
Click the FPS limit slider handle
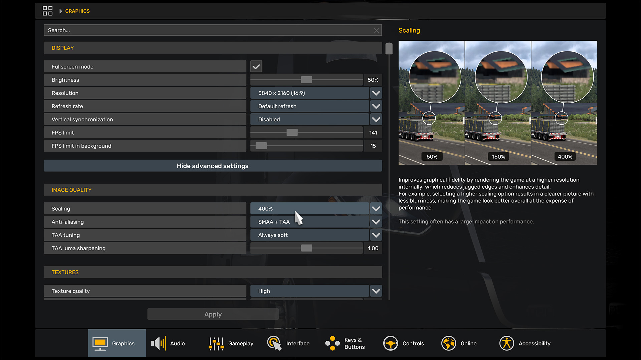pos(292,133)
